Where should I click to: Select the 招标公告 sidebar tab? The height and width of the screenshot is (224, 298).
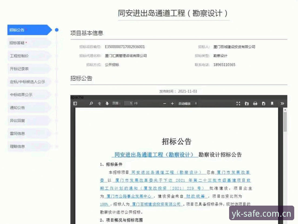coord(29,30)
